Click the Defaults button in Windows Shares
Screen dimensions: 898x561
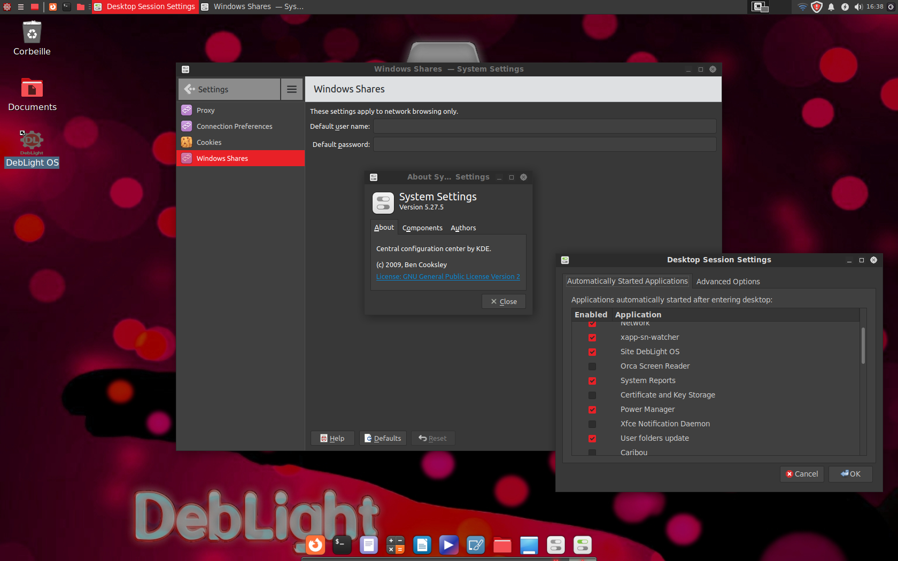(x=383, y=438)
